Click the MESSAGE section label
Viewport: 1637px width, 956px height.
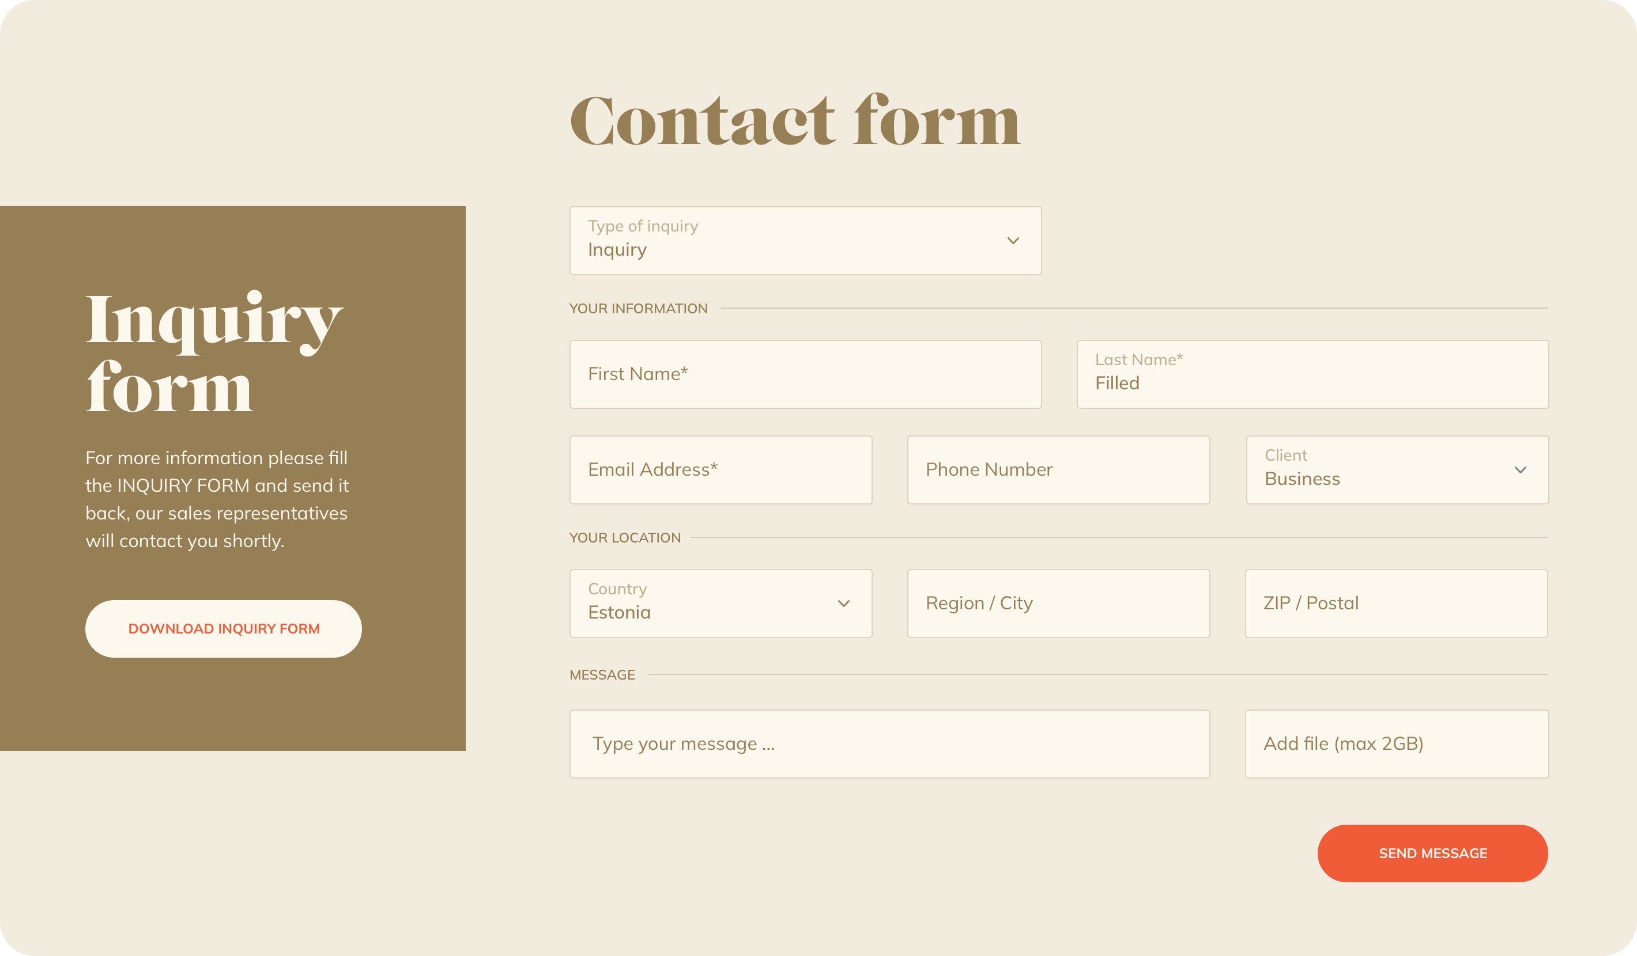pos(602,674)
